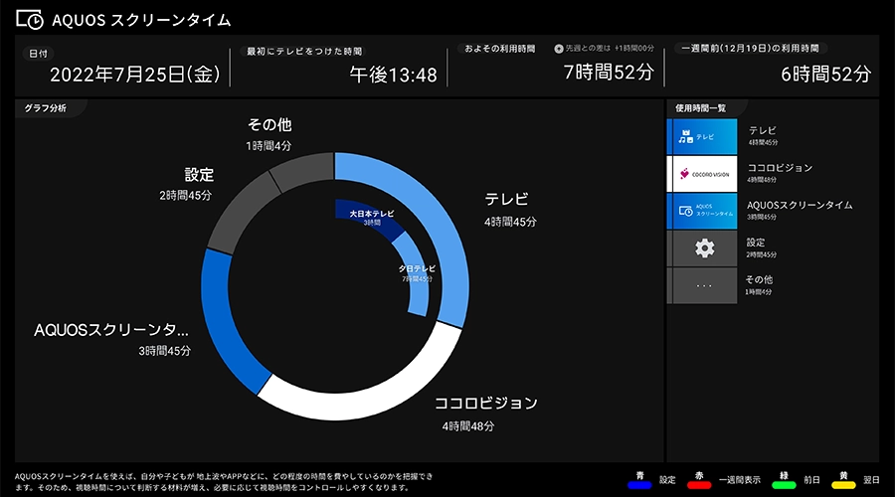
Task: Open the 設定 gear icon tile
Action: coord(702,248)
